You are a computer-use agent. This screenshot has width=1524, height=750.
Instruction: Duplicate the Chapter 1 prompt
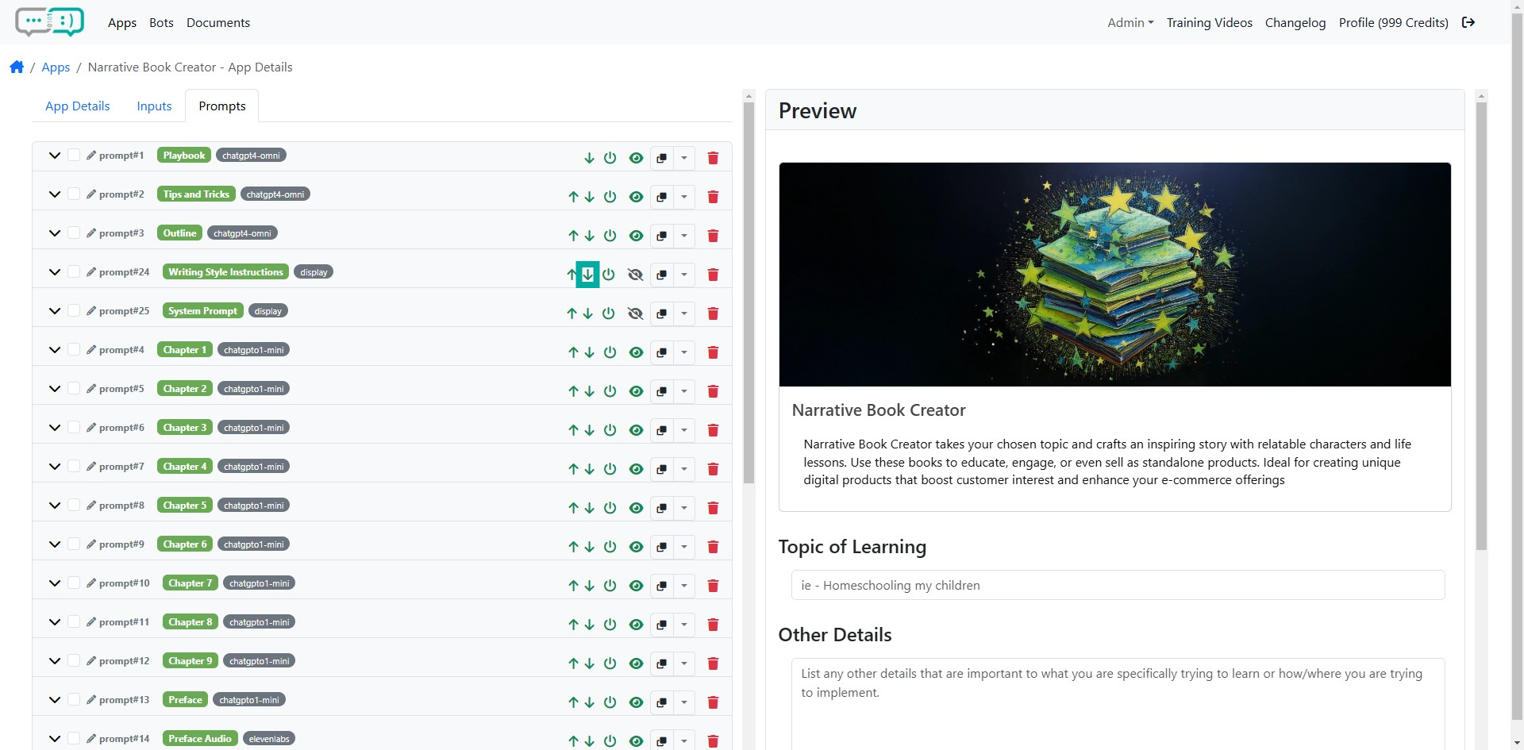click(661, 352)
